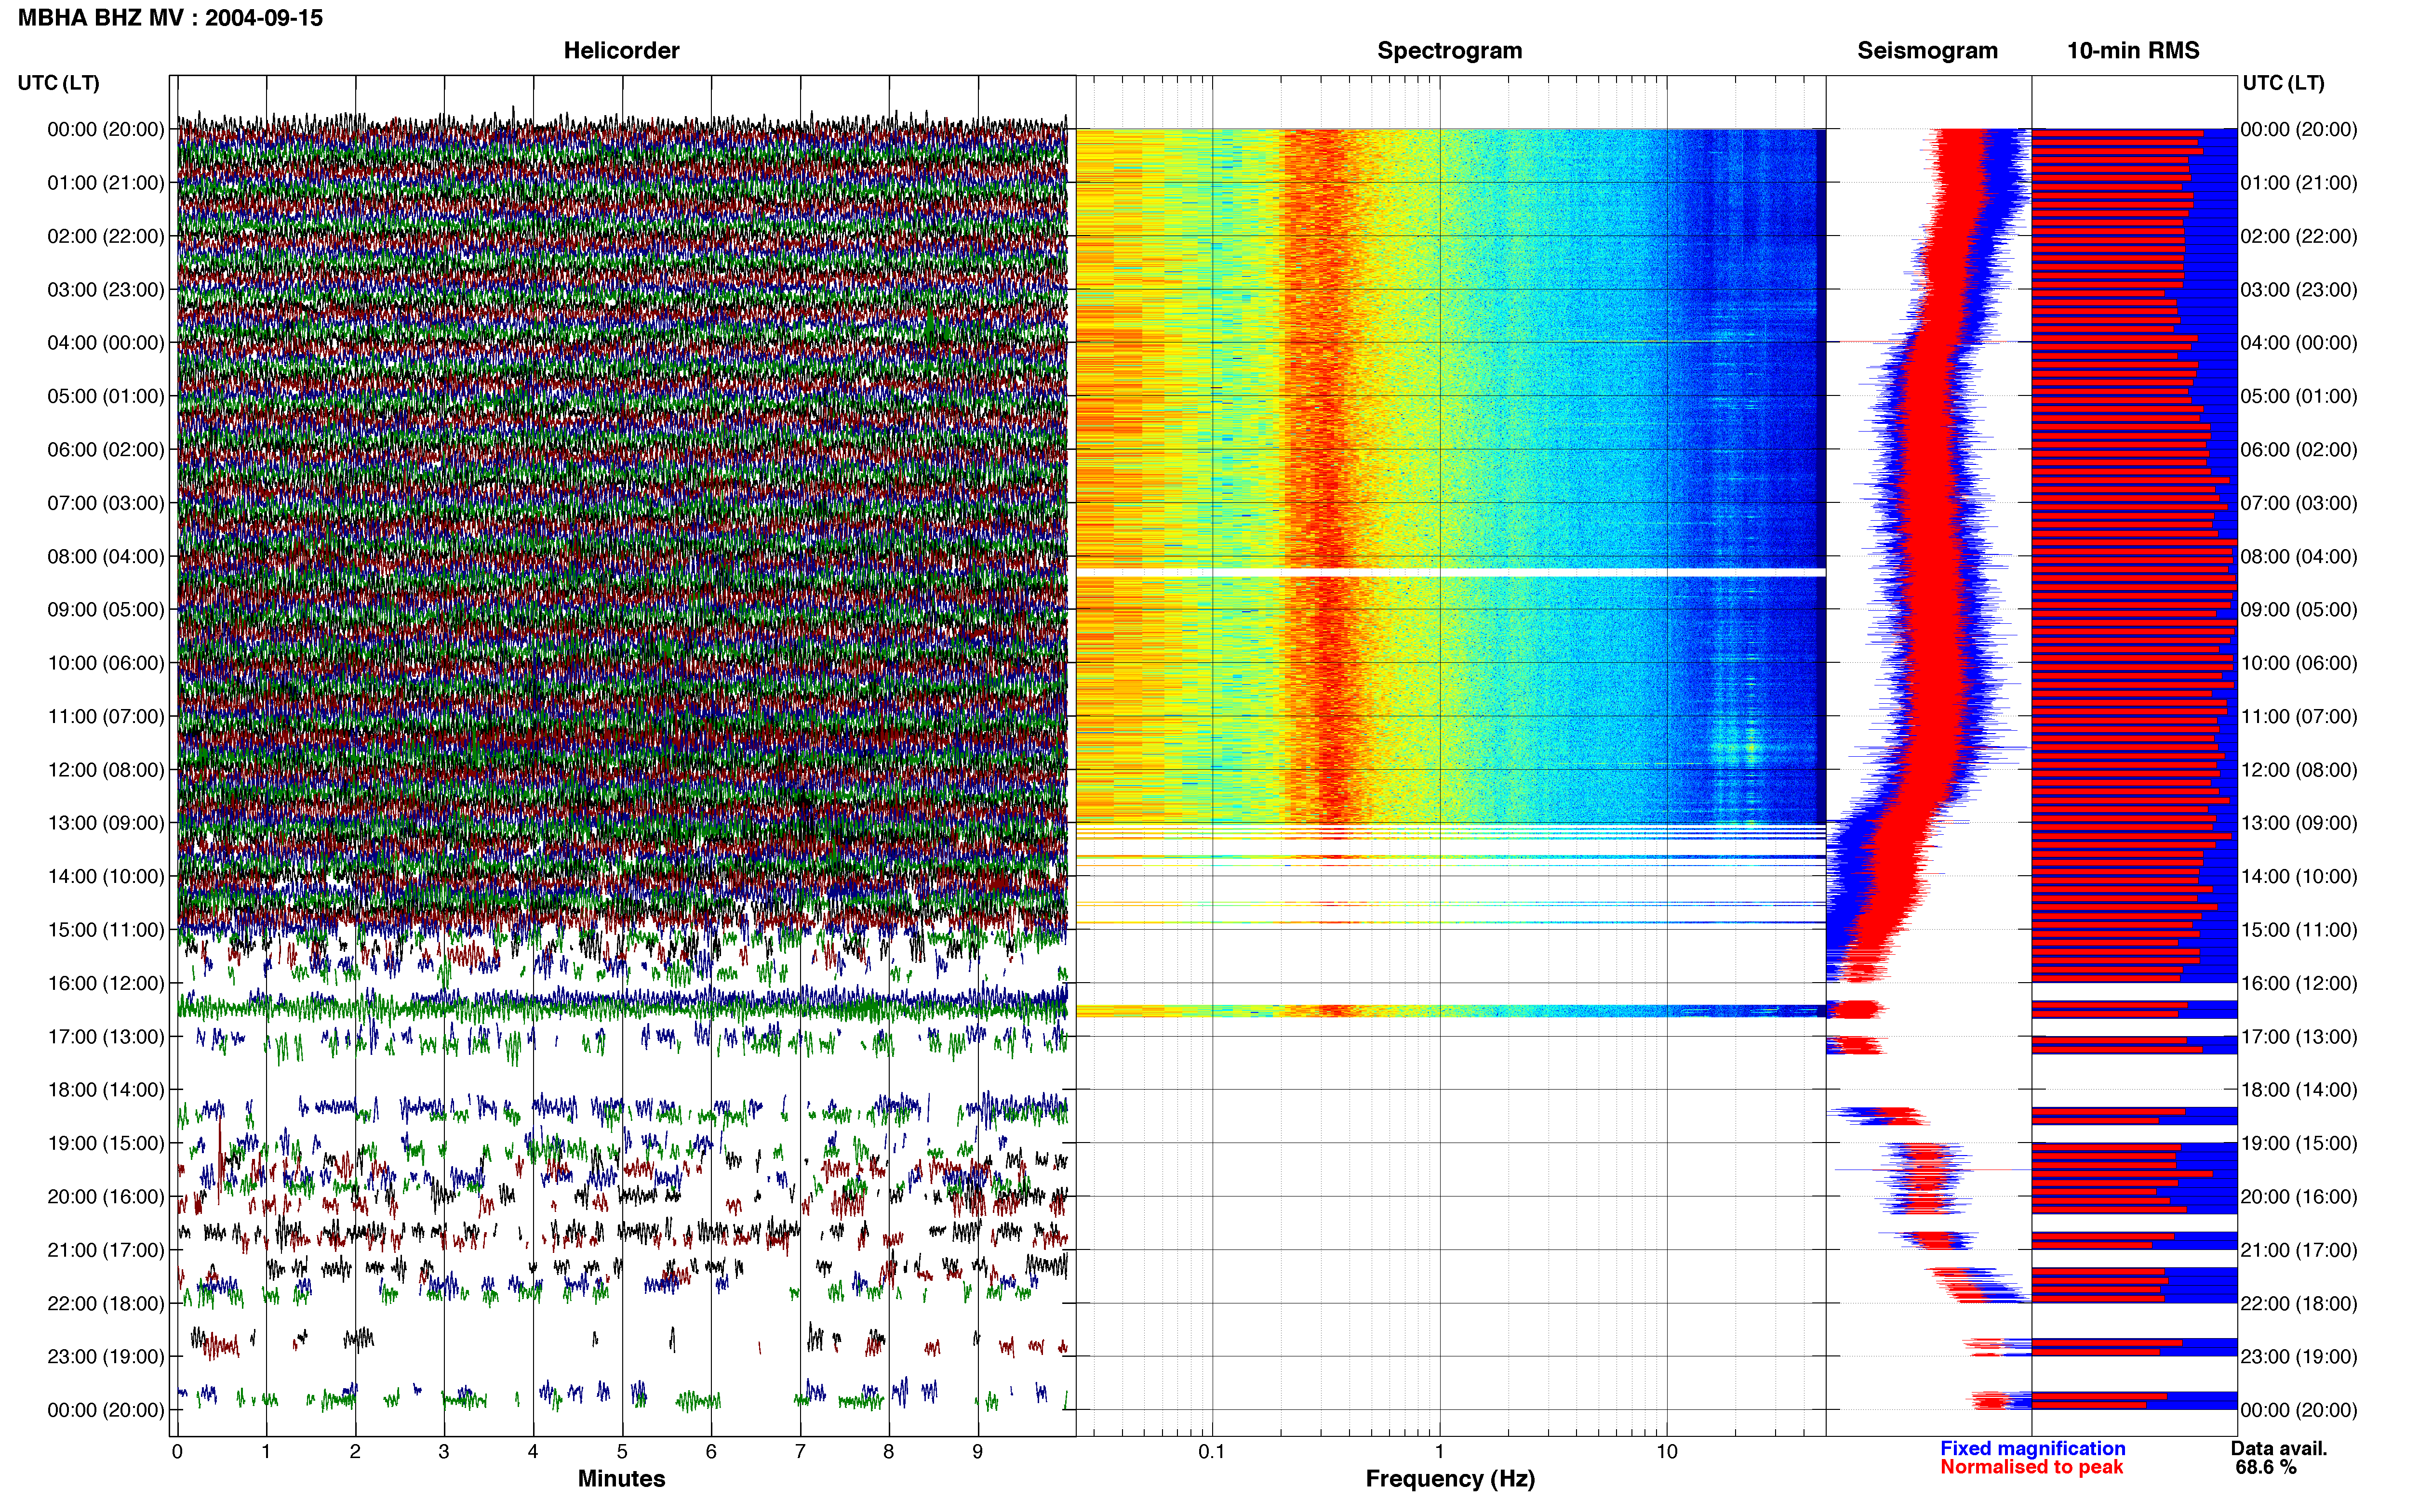
Task: Click Helicorder time label 18:00 (14:00)
Action: (106, 1089)
